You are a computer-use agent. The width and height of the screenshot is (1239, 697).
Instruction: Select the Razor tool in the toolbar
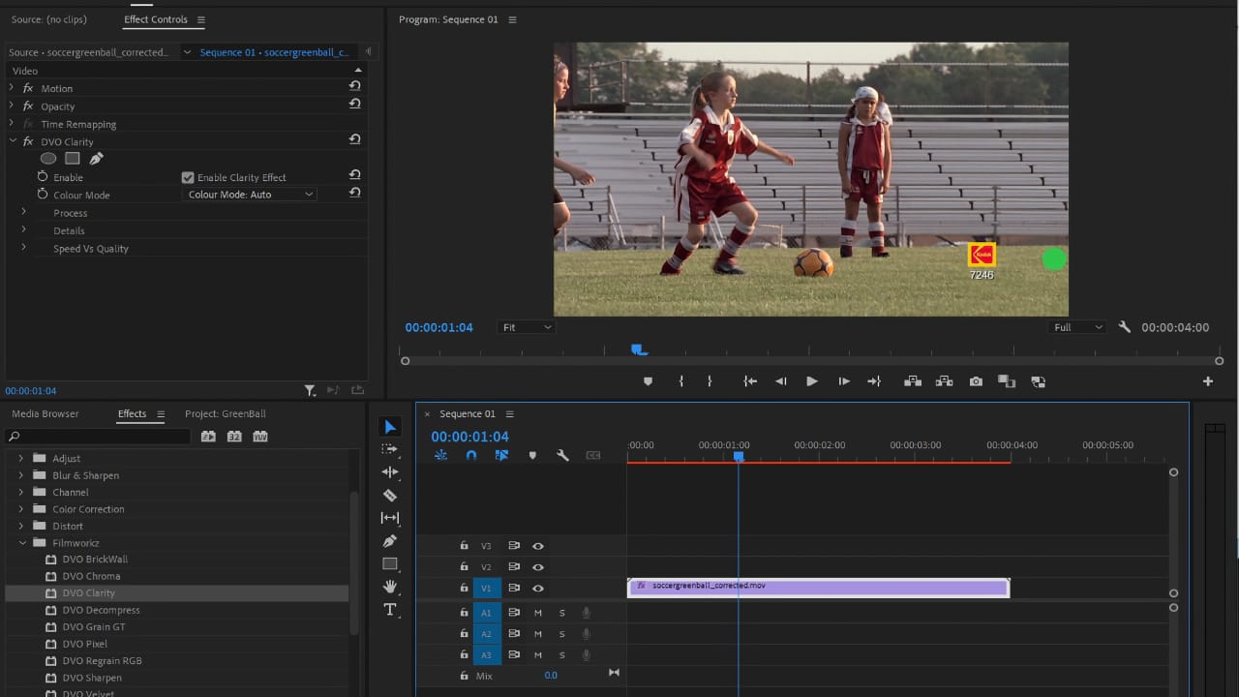click(390, 495)
